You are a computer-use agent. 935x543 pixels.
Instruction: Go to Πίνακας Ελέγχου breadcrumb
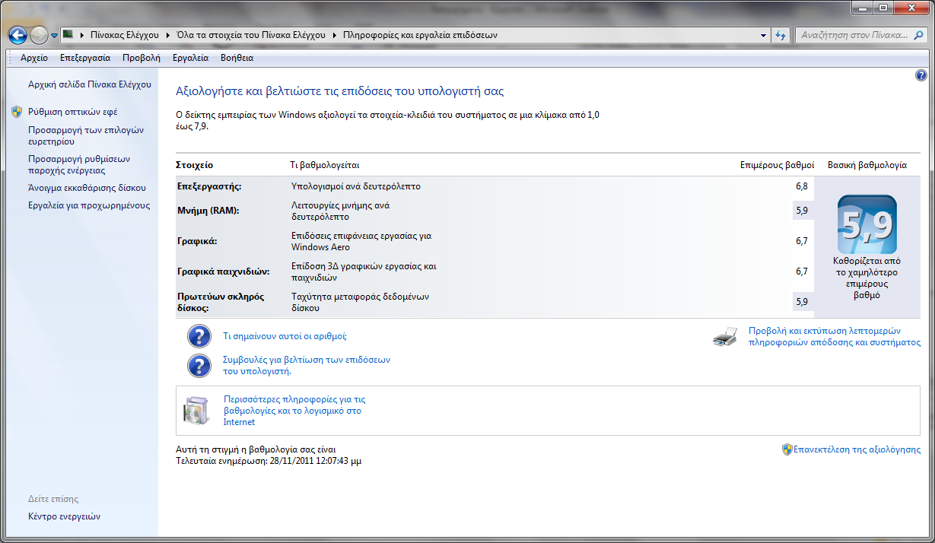(125, 35)
